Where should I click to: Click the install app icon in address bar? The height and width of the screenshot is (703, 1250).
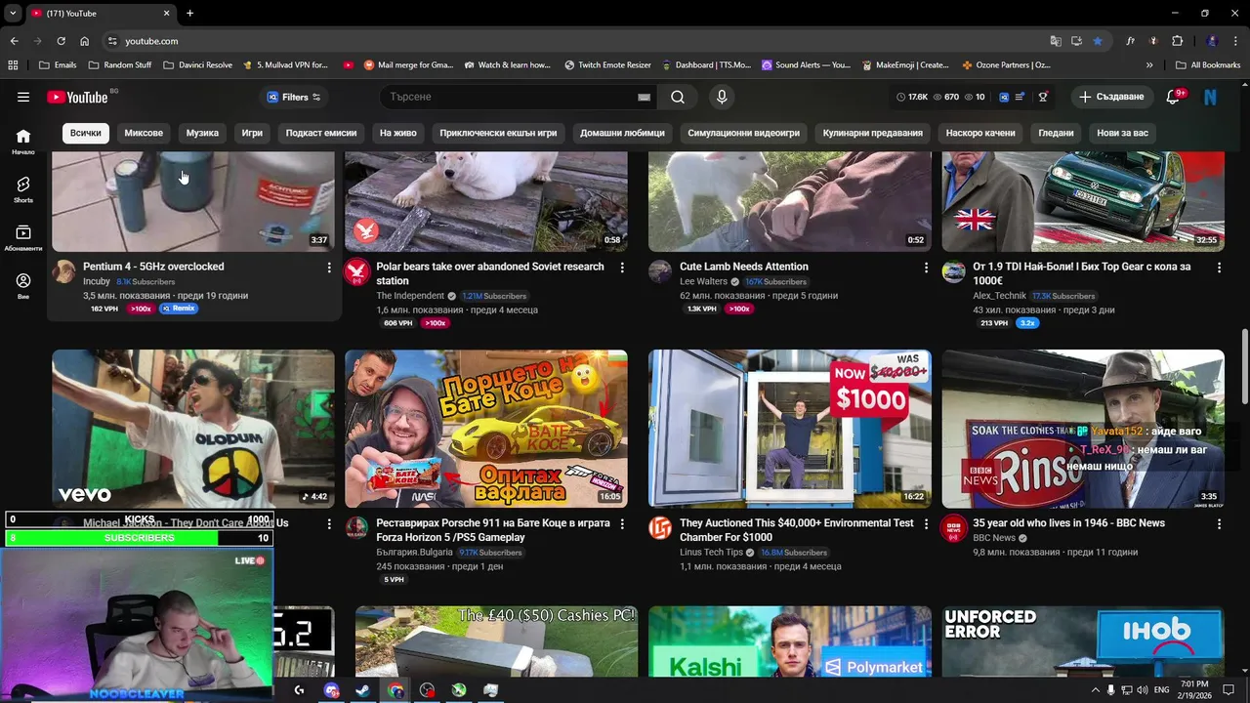pyautogui.click(x=1076, y=41)
